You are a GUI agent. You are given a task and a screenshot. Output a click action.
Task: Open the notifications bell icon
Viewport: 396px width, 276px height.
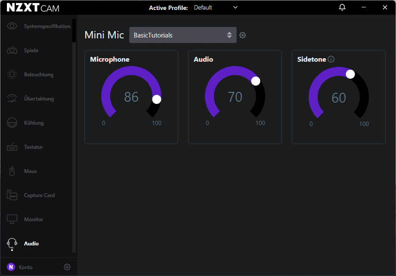pos(342,7)
